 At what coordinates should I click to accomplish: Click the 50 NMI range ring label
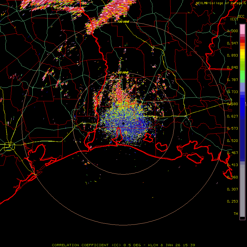pyautogui.click(x=123, y=73)
